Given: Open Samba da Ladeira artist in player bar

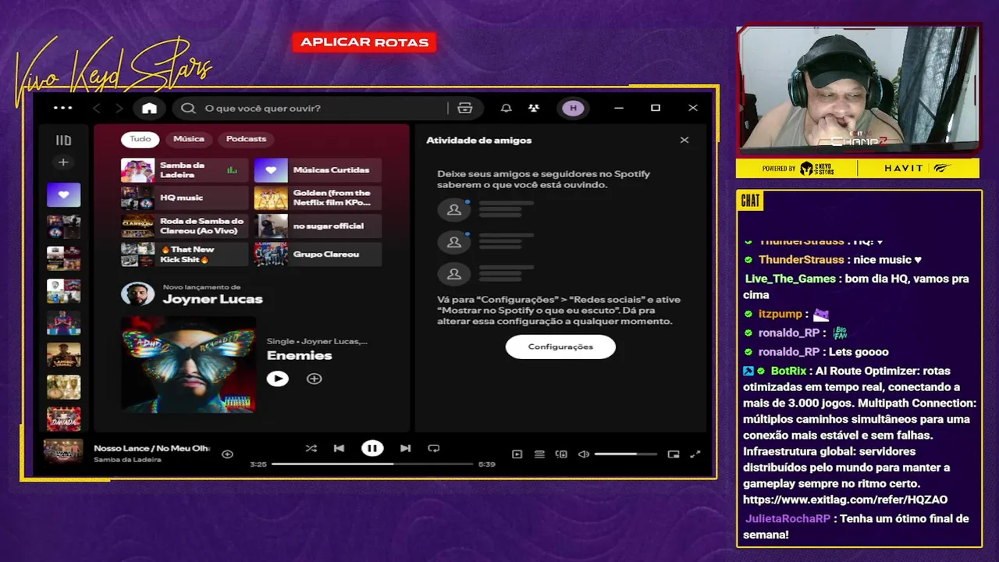Looking at the screenshot, I should 127,460.
